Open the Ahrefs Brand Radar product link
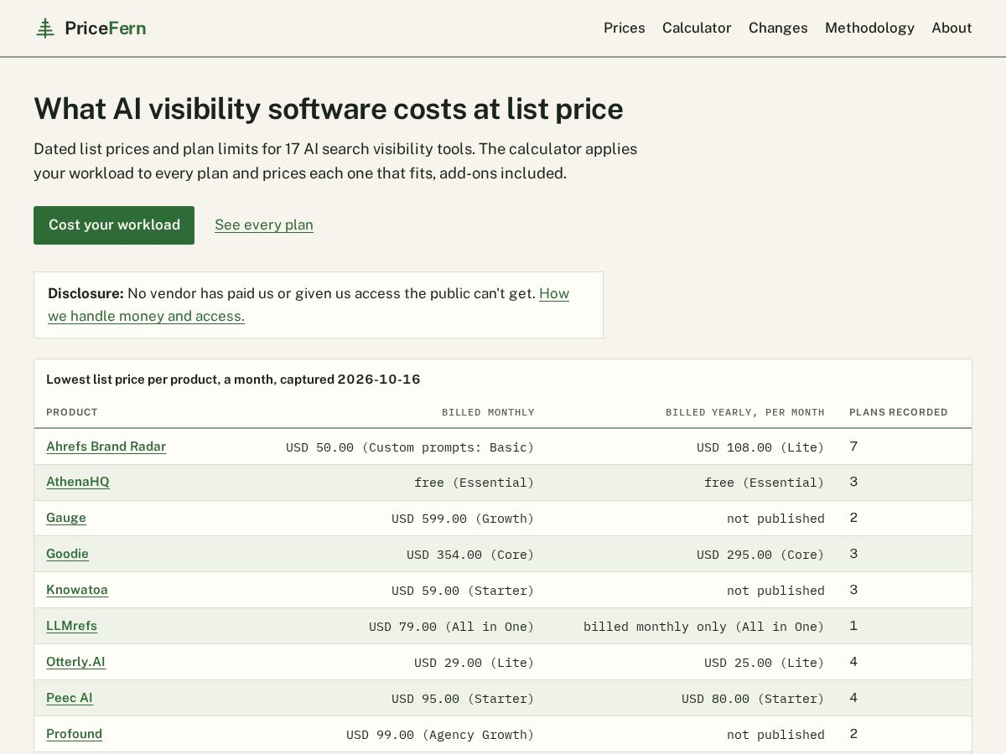1006x754 pixels. (106, 447)
